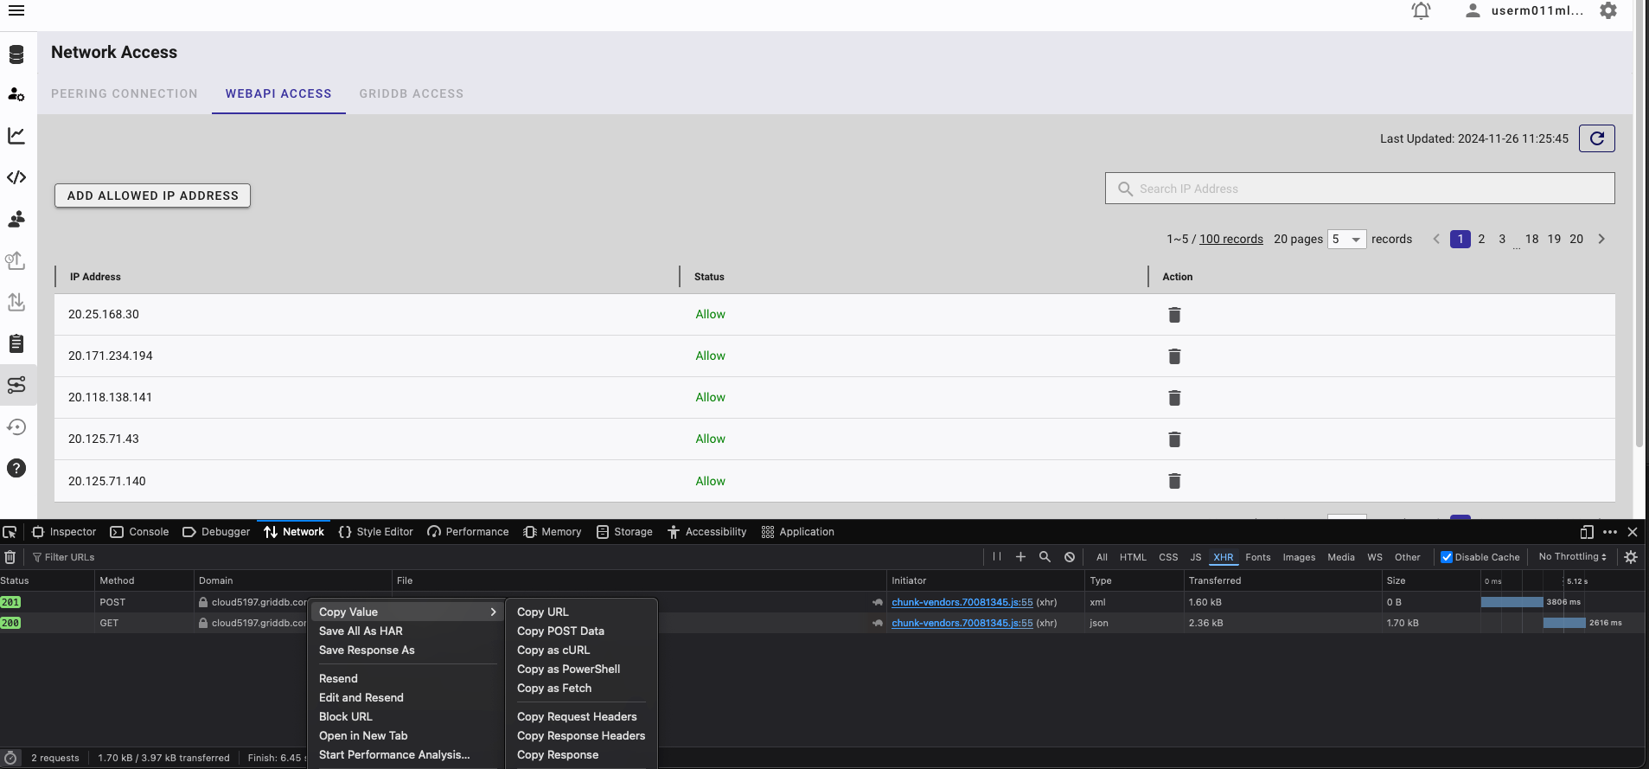Clear network log with trash icon
The image size is (1649, 769).
10,557
